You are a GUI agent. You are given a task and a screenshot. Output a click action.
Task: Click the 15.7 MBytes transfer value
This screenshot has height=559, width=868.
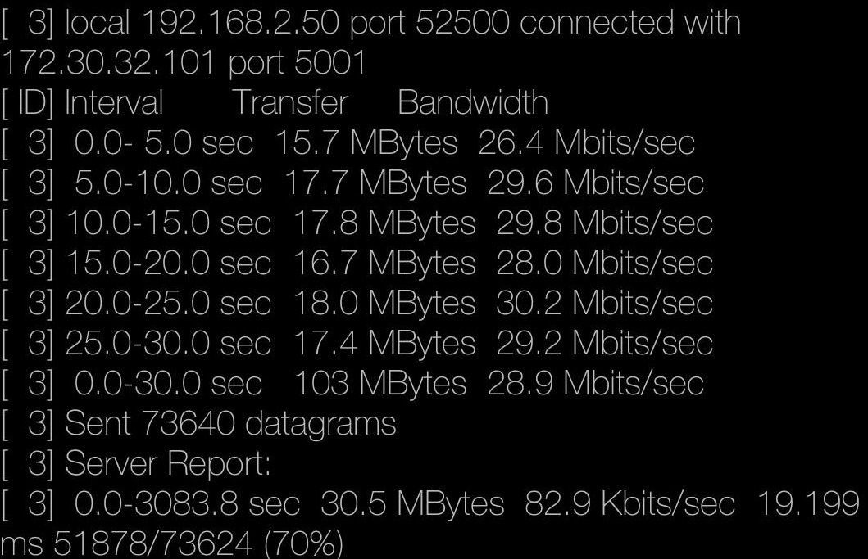pyautogui.click(x=366, y=142)
